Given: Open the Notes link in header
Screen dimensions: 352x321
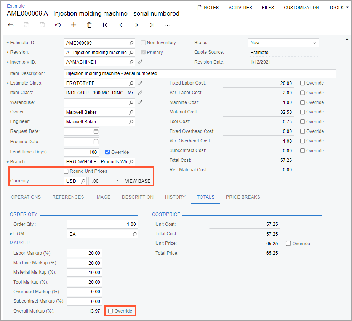Looking at the screenshot, I should point(208,8).
